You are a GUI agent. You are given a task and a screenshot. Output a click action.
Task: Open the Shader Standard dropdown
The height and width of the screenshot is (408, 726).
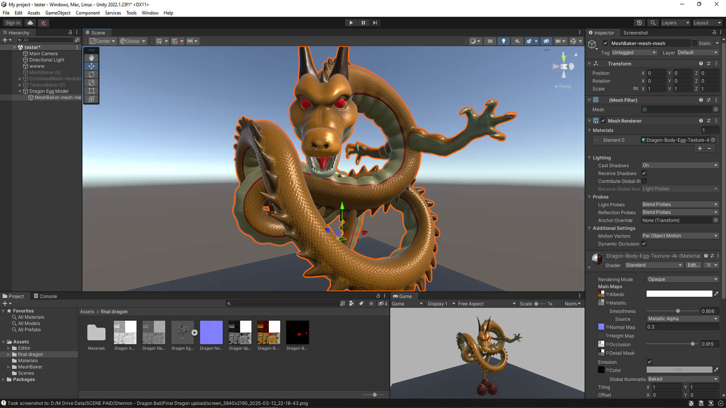point(654,265)
